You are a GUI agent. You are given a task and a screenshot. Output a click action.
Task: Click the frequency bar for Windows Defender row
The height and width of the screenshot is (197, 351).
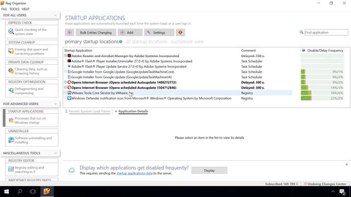(x=322, y=98)
